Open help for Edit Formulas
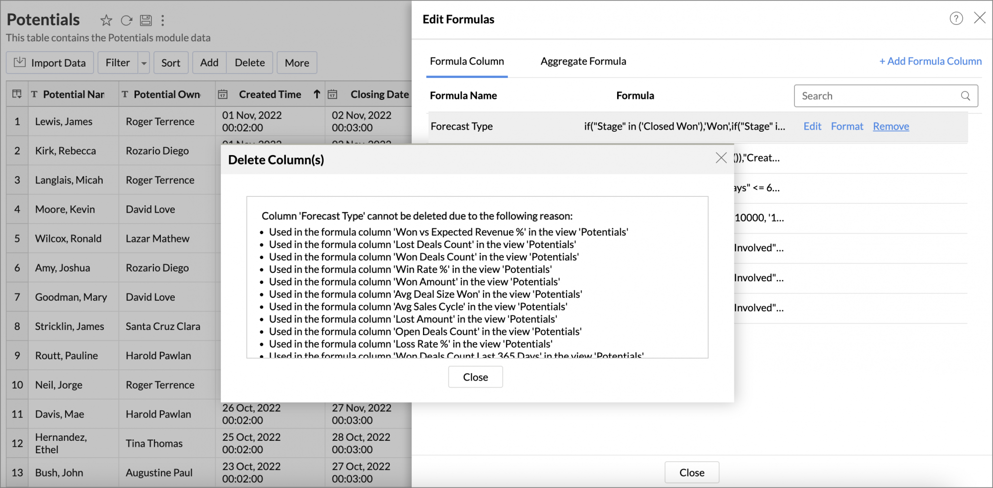Screen dimensions: 993x488 coord(956,18)
